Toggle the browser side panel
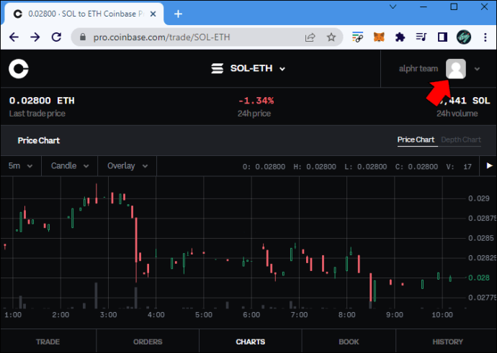 [442, 37]
